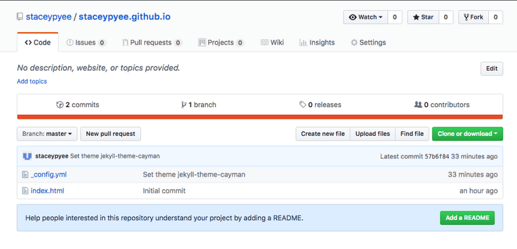Click the Settings gear icon
The image size is (517, 249).
click(x=354, y=42)
